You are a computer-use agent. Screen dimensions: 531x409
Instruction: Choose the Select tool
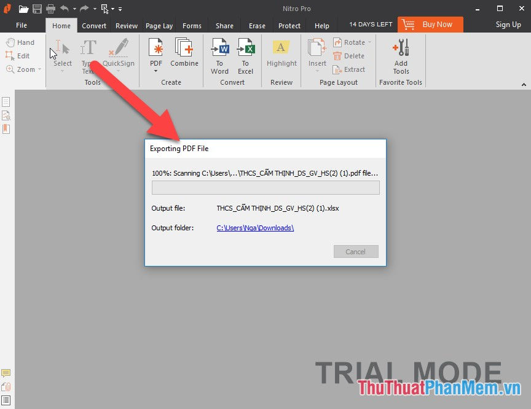click(62, 56)
